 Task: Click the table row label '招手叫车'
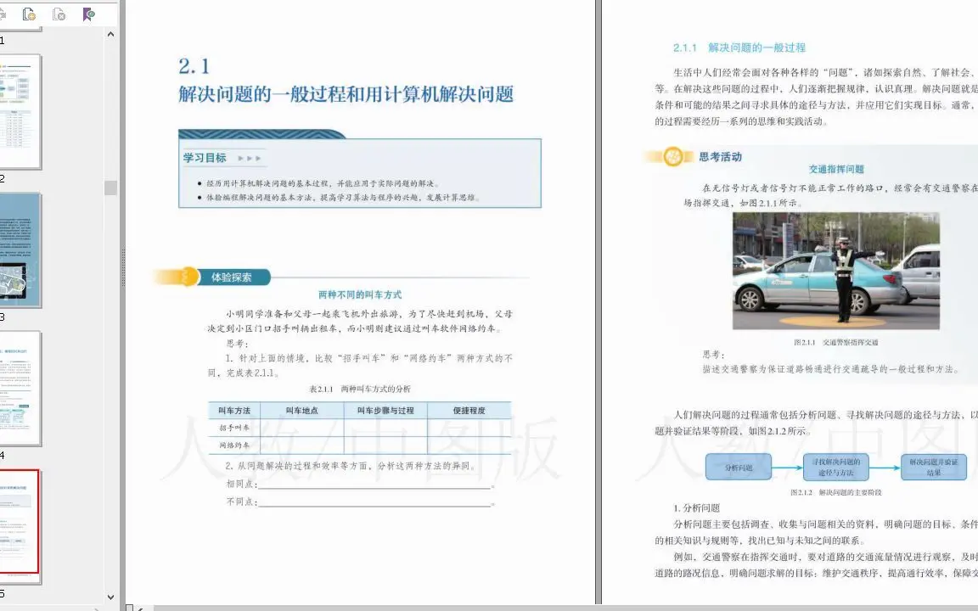234,428
